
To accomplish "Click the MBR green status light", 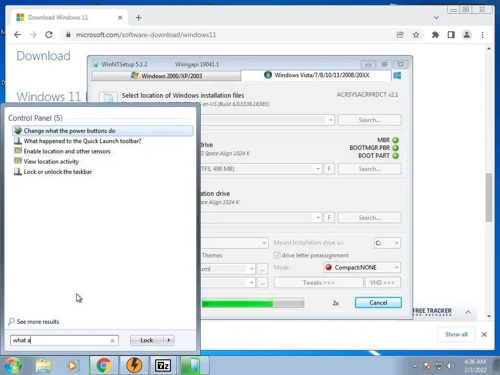I will [396, 140].
